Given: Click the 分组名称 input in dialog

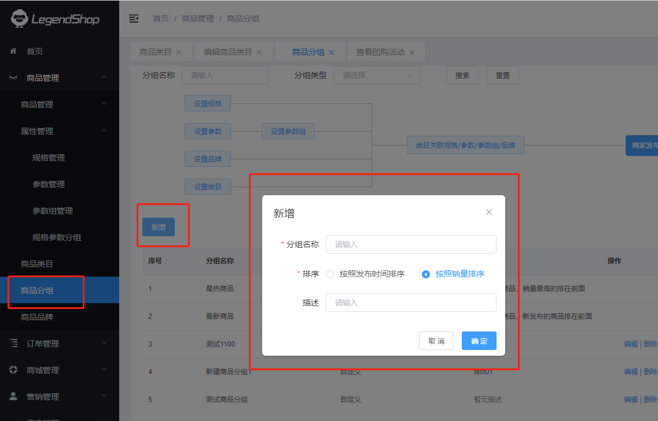Looking at the screenshot, I should 411,244.
